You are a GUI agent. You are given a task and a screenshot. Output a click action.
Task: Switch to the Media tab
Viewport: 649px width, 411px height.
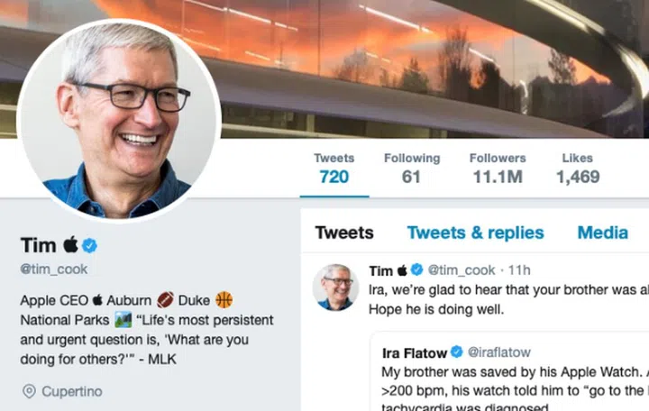[602, 233]
